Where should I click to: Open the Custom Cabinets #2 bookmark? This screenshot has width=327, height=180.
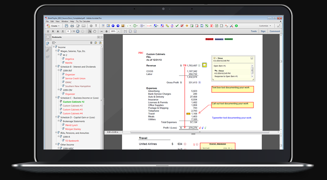(x=73, y=106)
